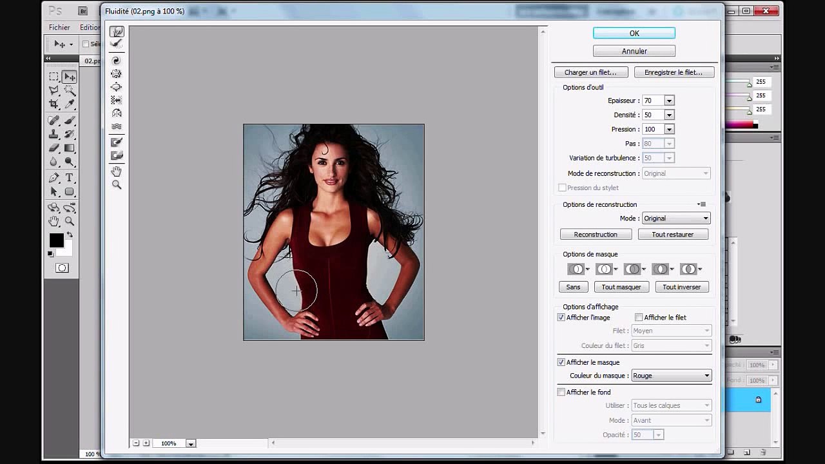Open the Fichier menu
The width and height of the screenshot is (825, 464).
(x=59, y=28)
